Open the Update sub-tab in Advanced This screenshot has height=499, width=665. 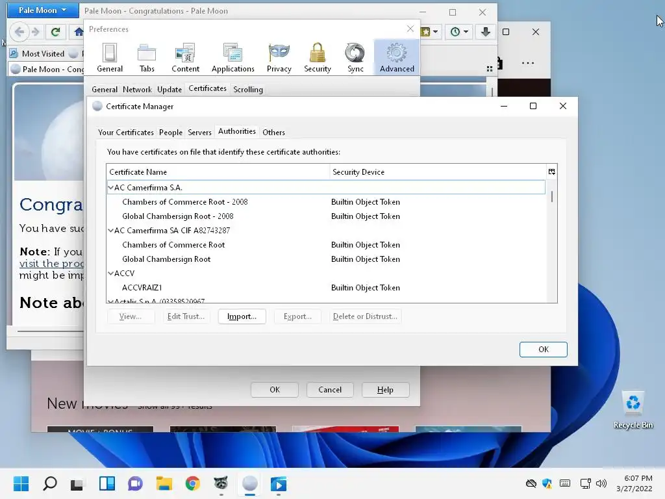point(169,90)
